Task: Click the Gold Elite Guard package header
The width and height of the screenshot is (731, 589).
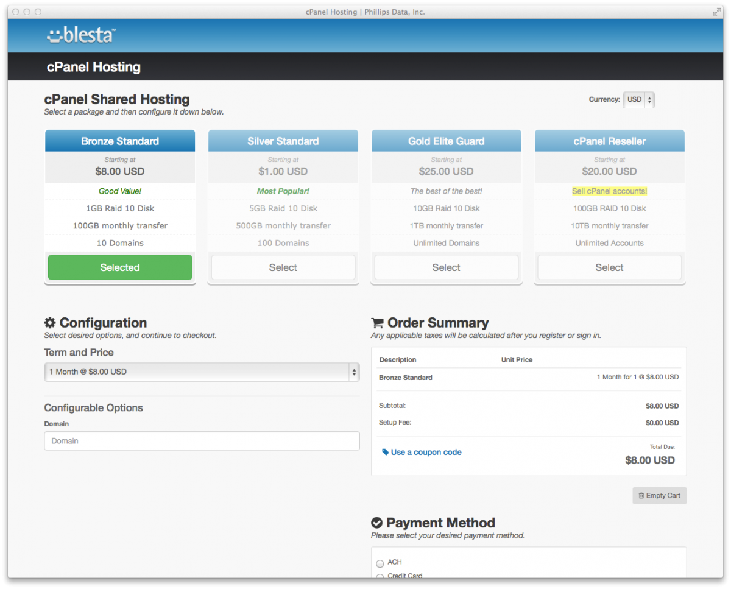Action: tap(447, 141)
